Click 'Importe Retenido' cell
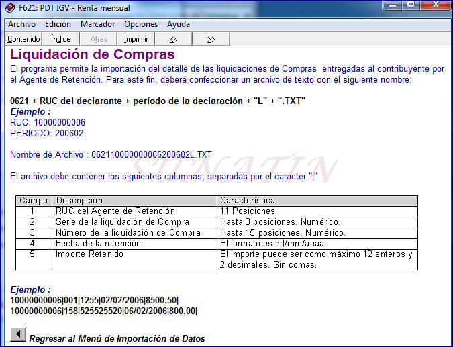 [x=135, y=260]
